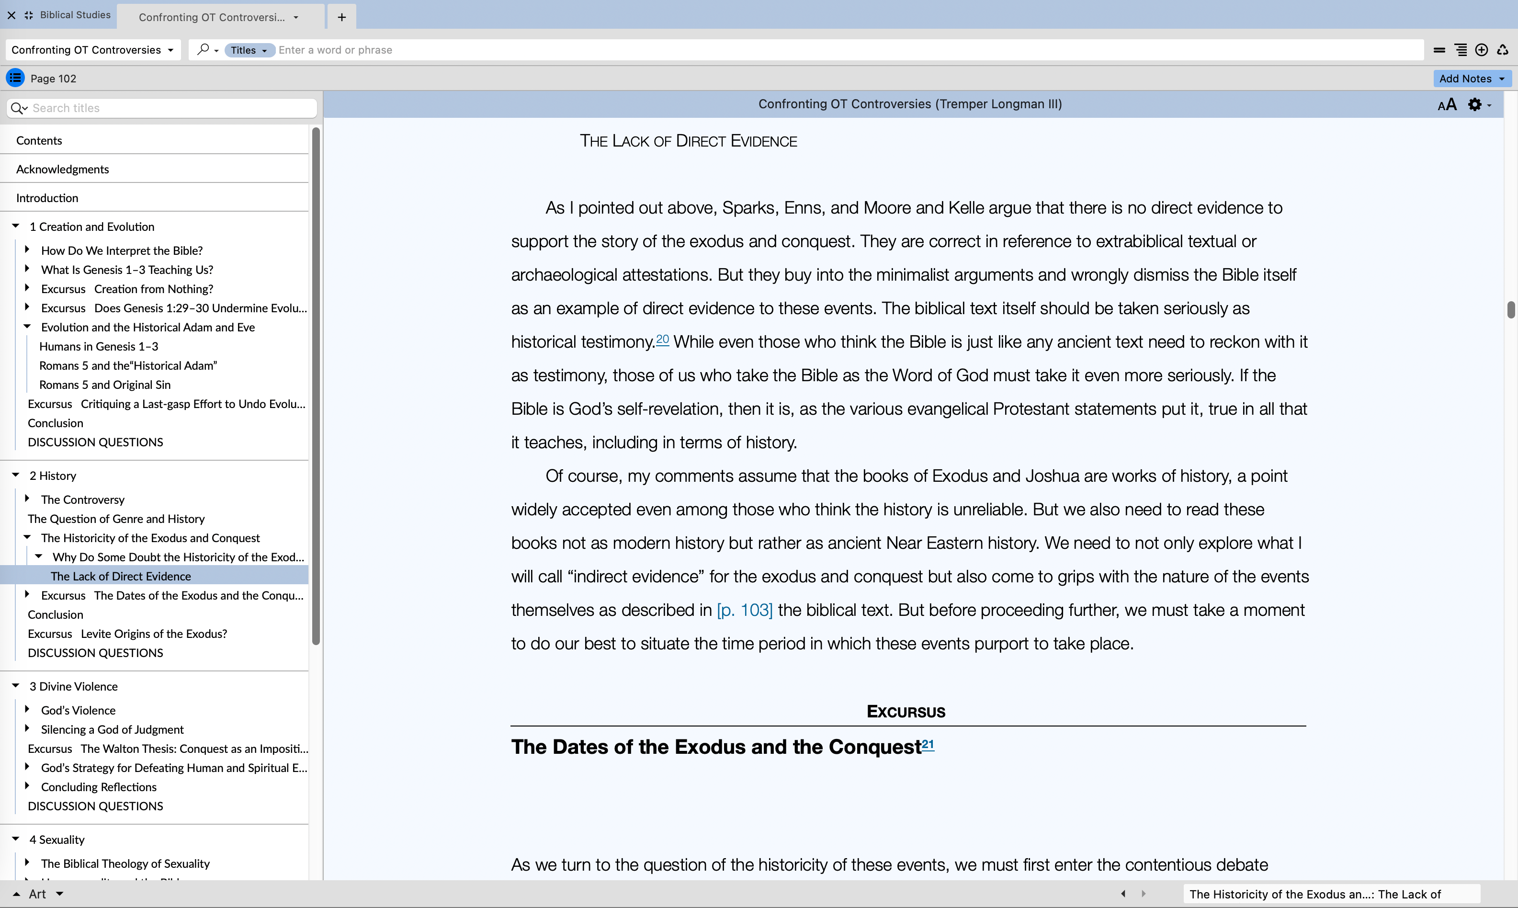The image size is (1518, 908).
Task: Open the Add Notes dropdown button
Action: [x=1472, y=79]
